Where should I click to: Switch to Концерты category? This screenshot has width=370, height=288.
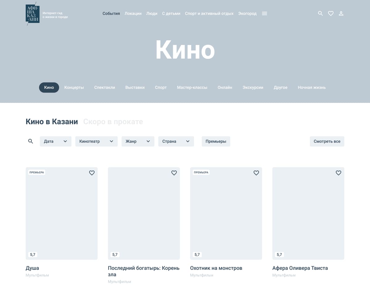(x=74, y=87)
